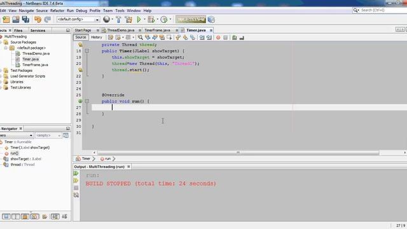Click the editor horizontal scrollbar
The width and height of the screenshot is (407, 229).
pos(238,153)
